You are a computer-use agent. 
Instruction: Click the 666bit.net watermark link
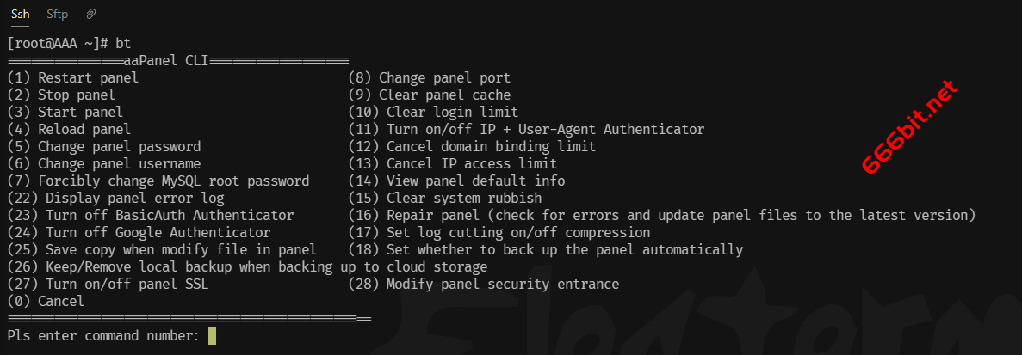[910, 125]
